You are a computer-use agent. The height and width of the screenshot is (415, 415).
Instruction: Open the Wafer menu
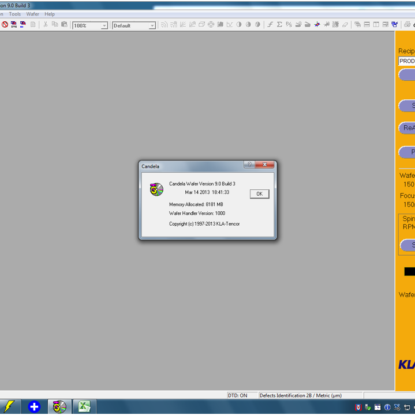[x=33, y=14]
